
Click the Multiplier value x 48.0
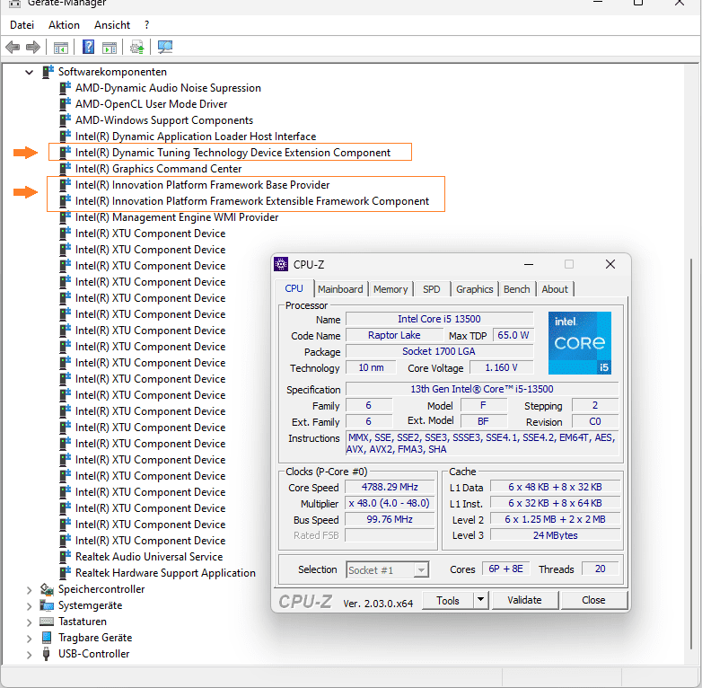[389, 503]
